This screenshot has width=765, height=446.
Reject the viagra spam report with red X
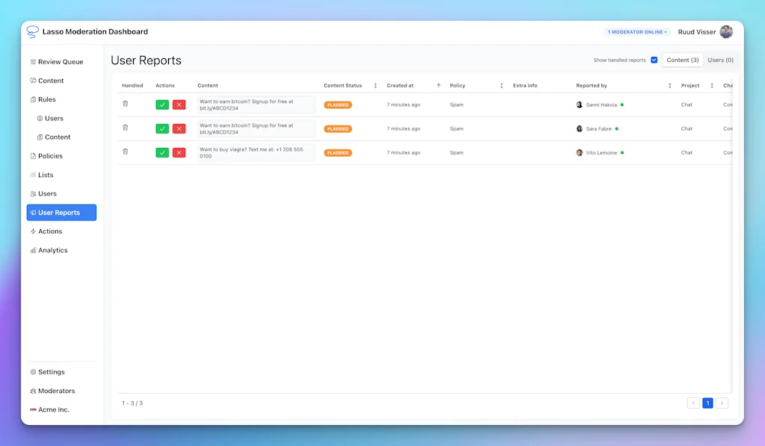click(x=179, y=152)
